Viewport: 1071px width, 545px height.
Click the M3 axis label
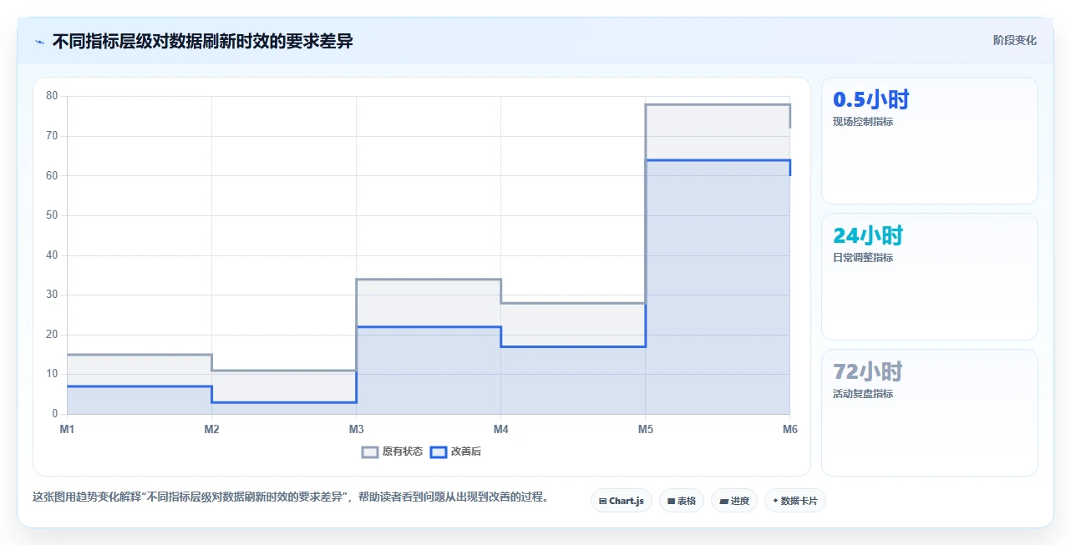(357, 429)
